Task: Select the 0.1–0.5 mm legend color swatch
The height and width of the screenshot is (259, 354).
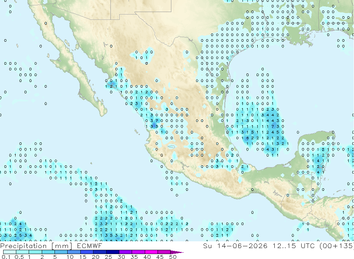Action: [x=10, y=252]
